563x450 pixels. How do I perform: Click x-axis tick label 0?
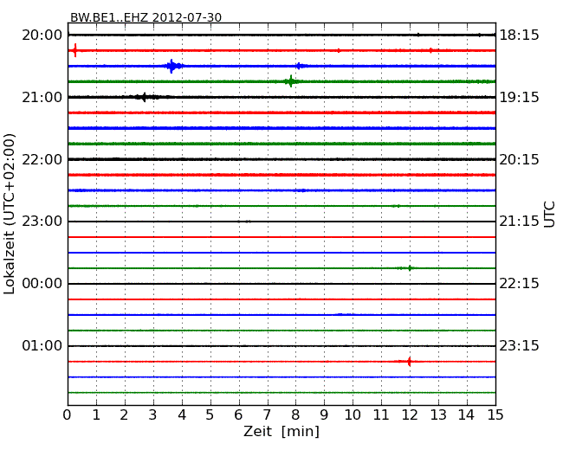click(68, 415)
